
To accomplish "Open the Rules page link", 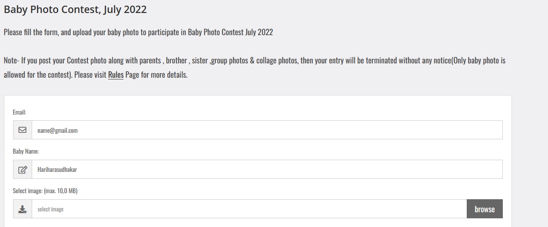I will pyautogui.click(x=116, y=75).
